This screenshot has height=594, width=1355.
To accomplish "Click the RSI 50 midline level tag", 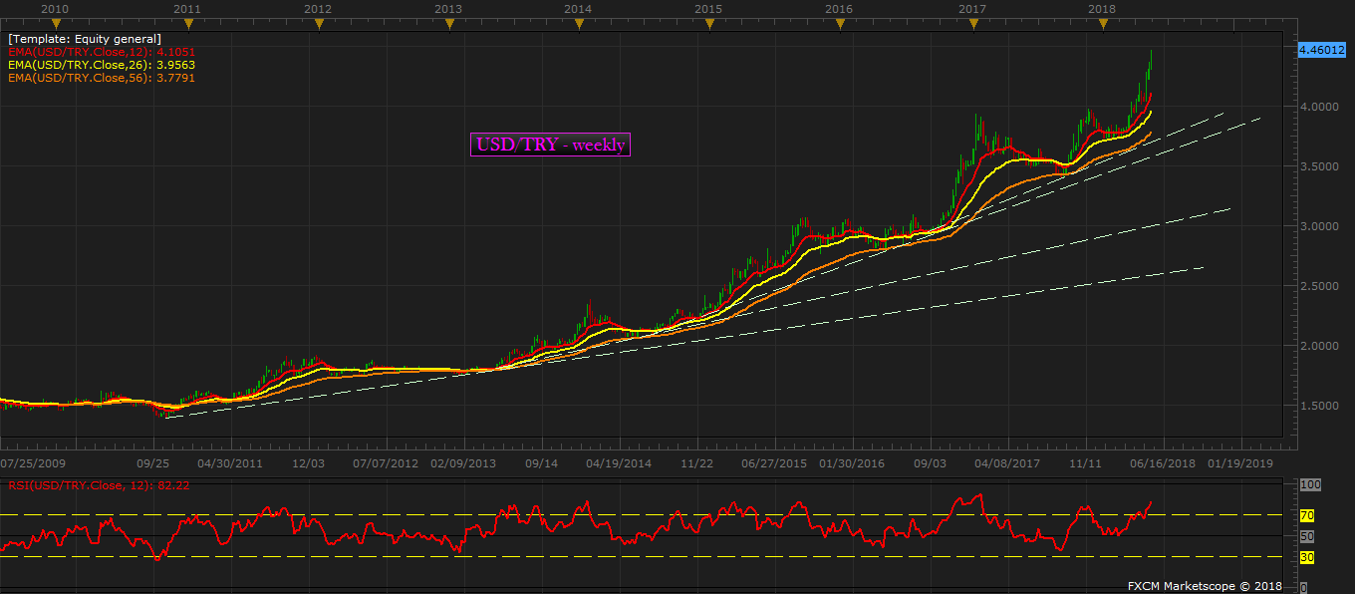I will point(1307,536).
